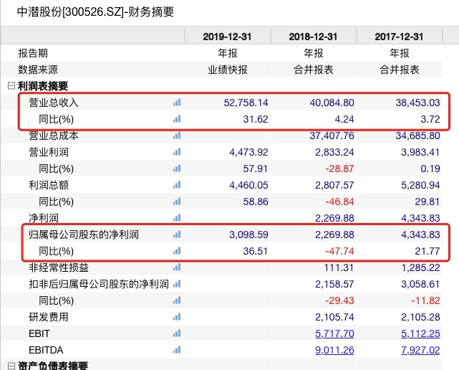Open chart icon for 净利润 row

tap(177, 218)
